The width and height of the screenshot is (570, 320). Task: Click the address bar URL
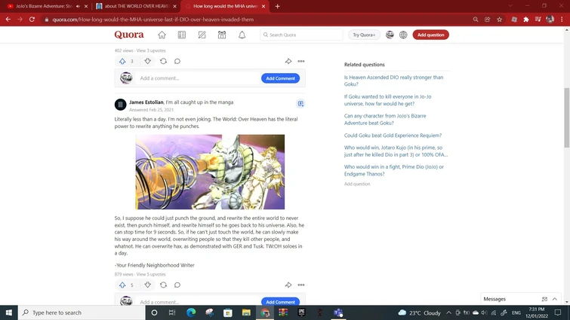coord(153,20)
